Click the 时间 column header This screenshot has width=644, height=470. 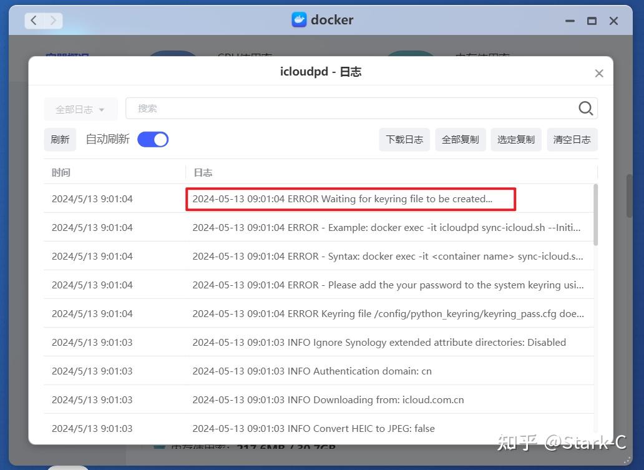(x=61, y=172)
